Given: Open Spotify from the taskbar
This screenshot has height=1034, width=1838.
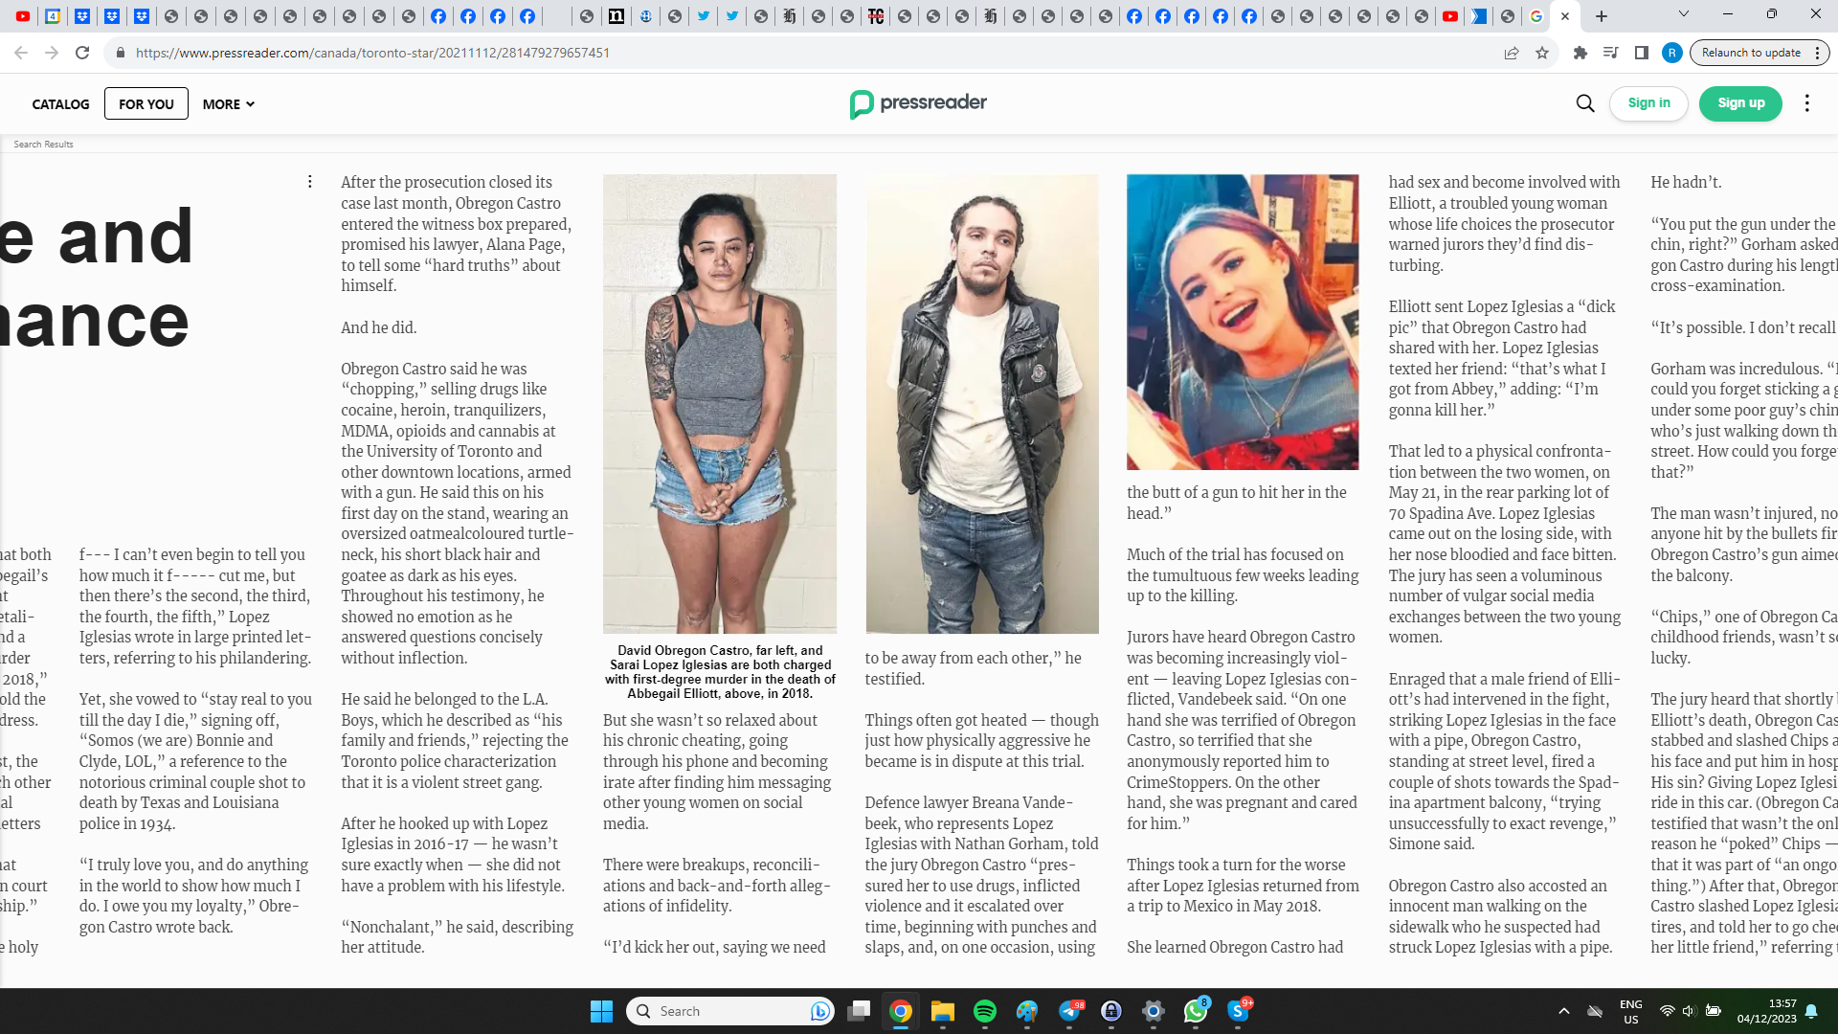Looking at the screenshot, I should 985,1011.
